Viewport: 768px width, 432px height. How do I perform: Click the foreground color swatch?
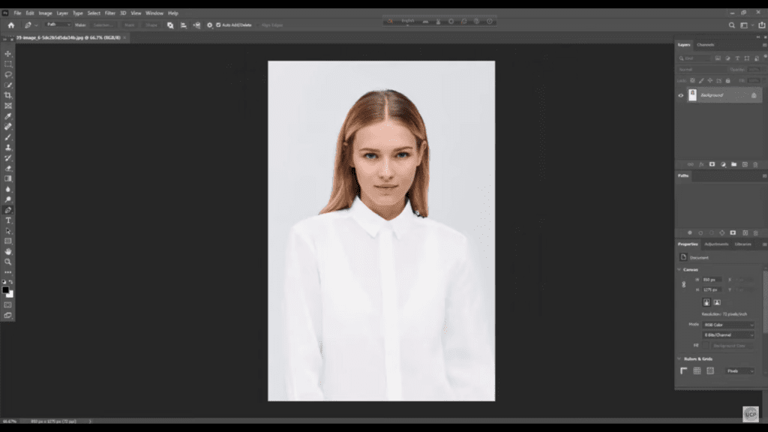click(5, 289)
